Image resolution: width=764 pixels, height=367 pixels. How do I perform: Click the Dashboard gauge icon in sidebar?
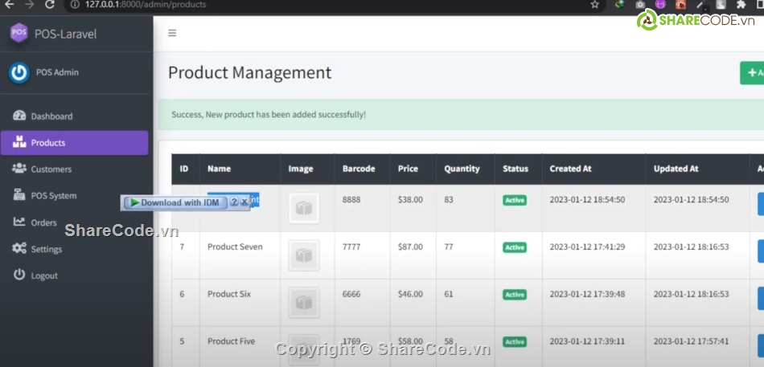(19, 116)
